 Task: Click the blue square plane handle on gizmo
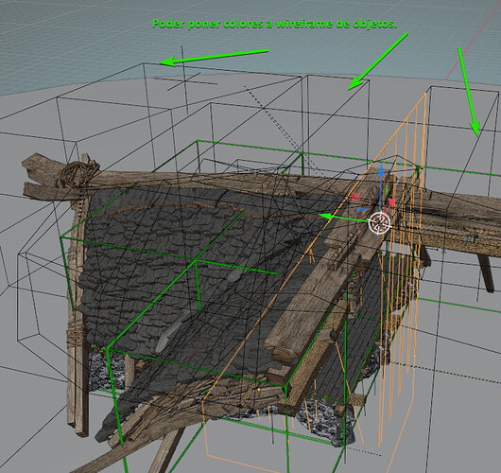(362, 209)
